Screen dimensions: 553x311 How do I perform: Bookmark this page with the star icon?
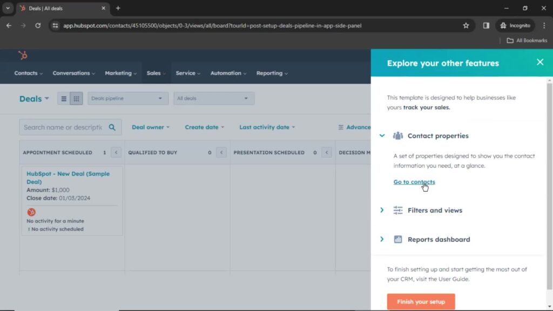coord(466,25)
